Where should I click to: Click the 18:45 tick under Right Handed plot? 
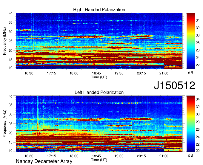(x=96, y=73)
